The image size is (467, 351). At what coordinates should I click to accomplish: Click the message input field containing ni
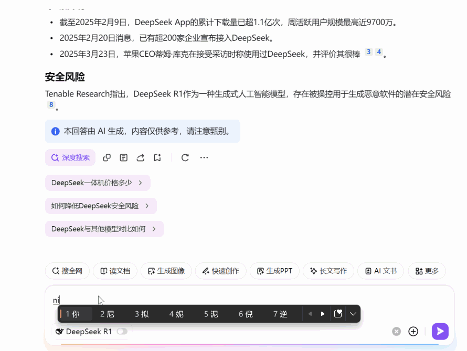[250, 300]
